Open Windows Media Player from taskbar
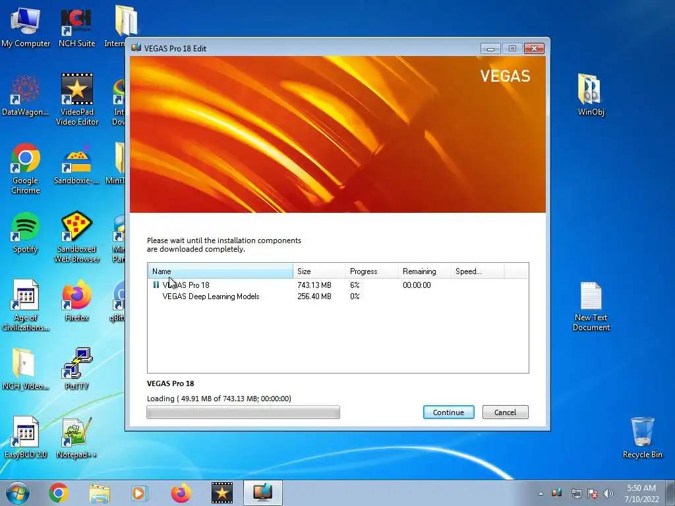675x506 pixels. pos(139,493)
